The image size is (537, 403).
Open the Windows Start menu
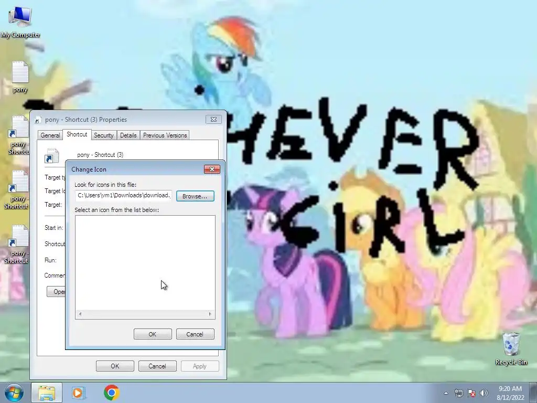[14, 393]
